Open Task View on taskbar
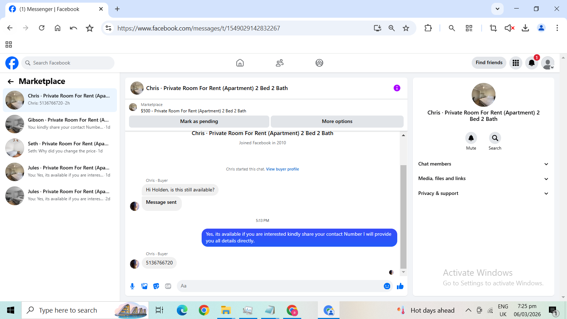Viewport: 567px width, 319px height. (159, 310)
